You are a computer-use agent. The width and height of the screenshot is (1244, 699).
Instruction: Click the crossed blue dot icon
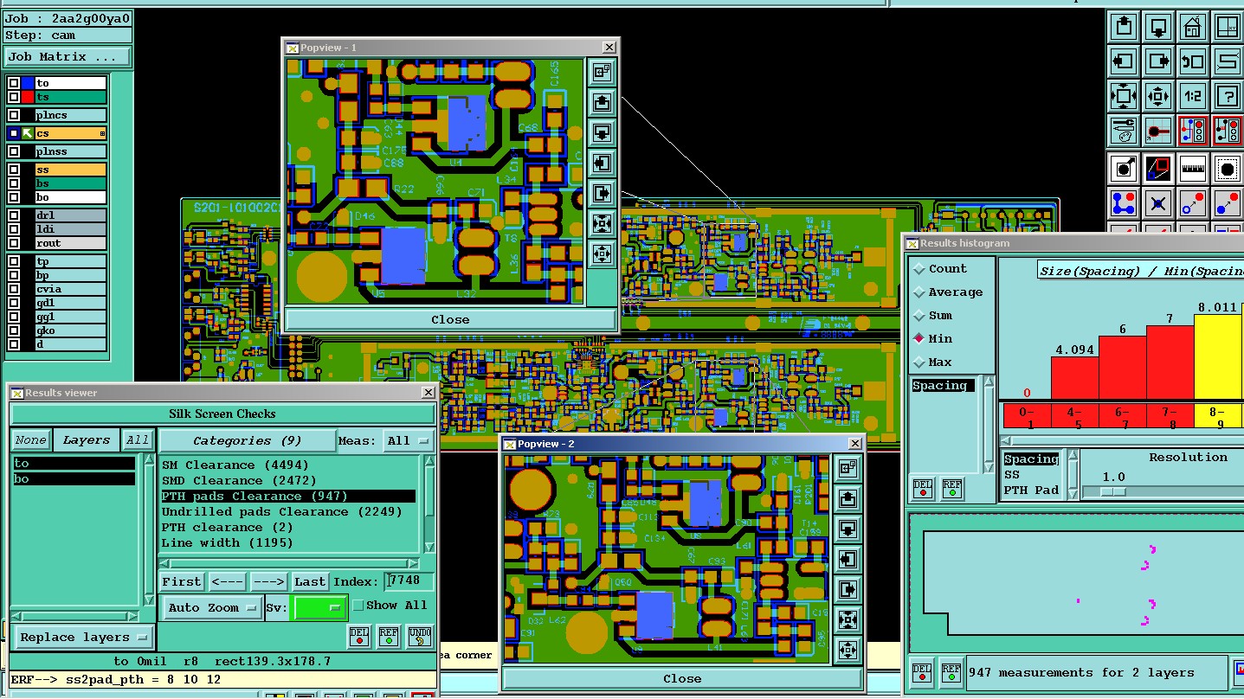click(1158, 203)
